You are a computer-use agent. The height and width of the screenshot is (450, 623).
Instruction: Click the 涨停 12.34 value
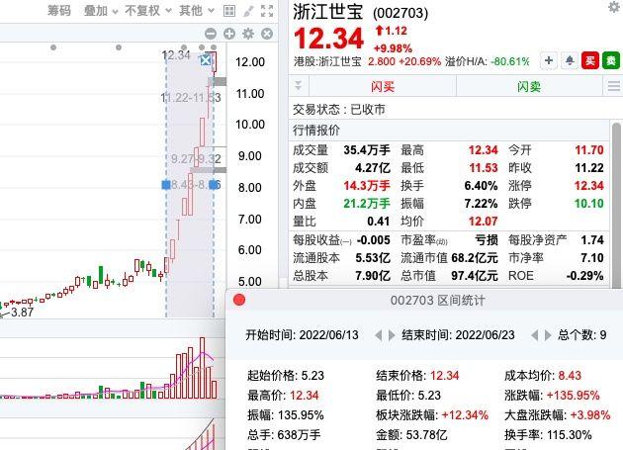click(588, 186)
